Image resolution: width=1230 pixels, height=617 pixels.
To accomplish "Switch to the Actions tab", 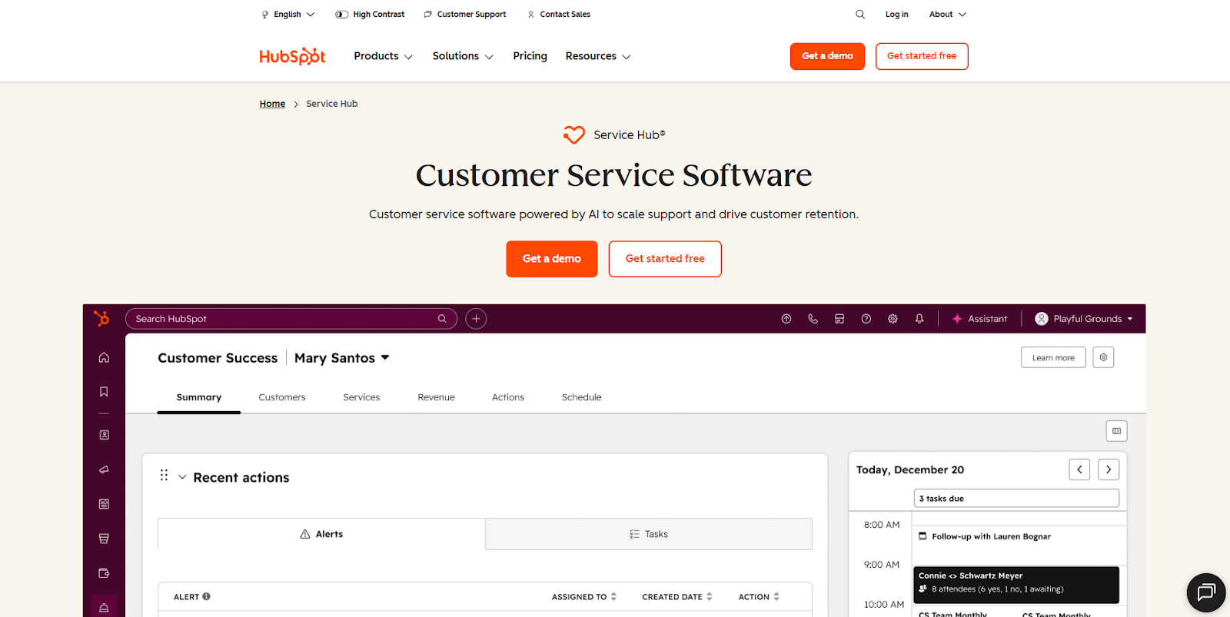I will (x=508, y=397).
